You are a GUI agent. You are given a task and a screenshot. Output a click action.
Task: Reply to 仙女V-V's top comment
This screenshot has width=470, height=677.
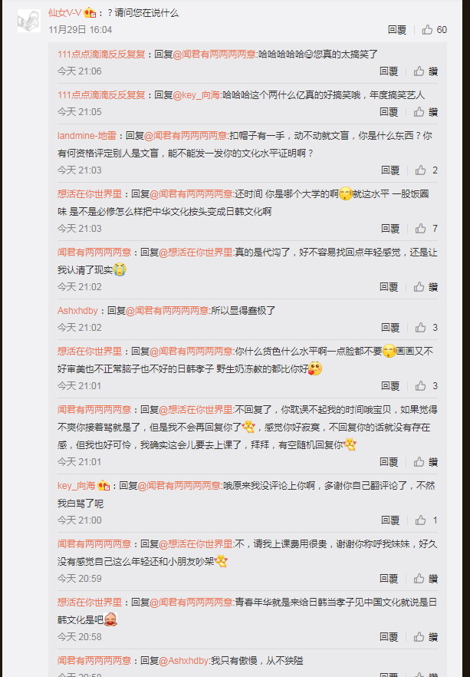tap(396, 29)
